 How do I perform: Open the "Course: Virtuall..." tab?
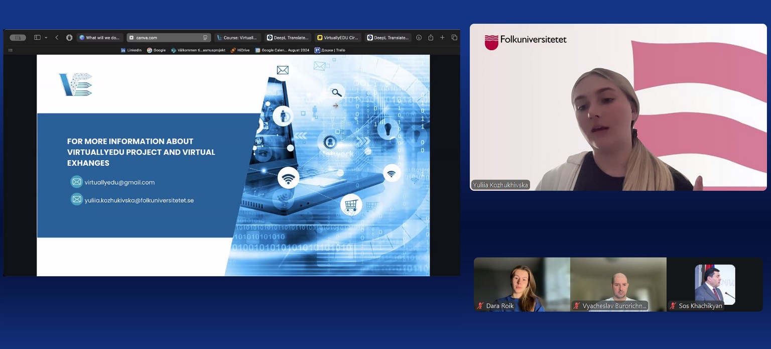237,38
